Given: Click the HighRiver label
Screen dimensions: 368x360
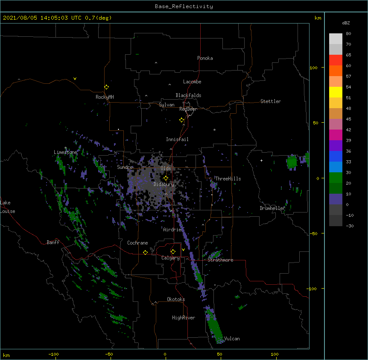Looking at the screenshot, I should pyautogui.click(x=184, y=318).
